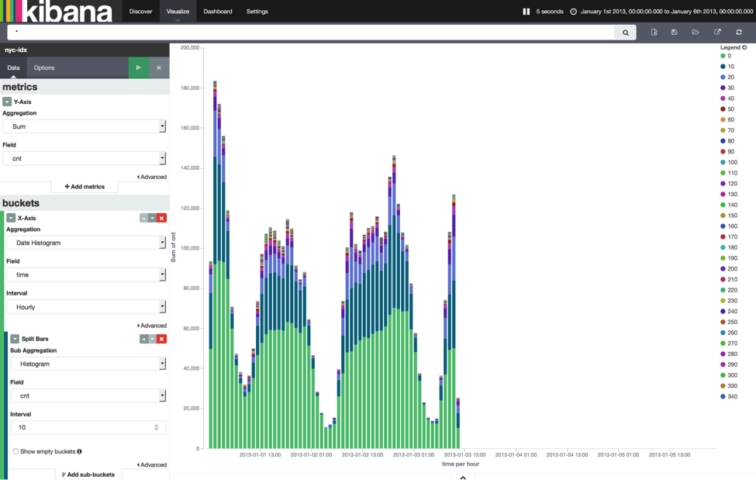The image size is (756, 480).
Task: Select legend entry 250
Action: [x=729, y=322]
